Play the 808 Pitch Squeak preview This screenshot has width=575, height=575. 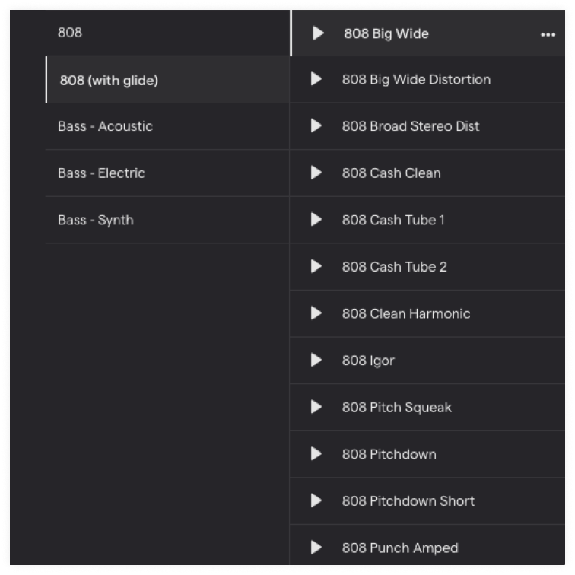coord(316,407)
